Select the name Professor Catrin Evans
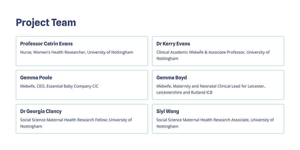The width and height of the screenshot is (300, 150). tap(46, 44)
